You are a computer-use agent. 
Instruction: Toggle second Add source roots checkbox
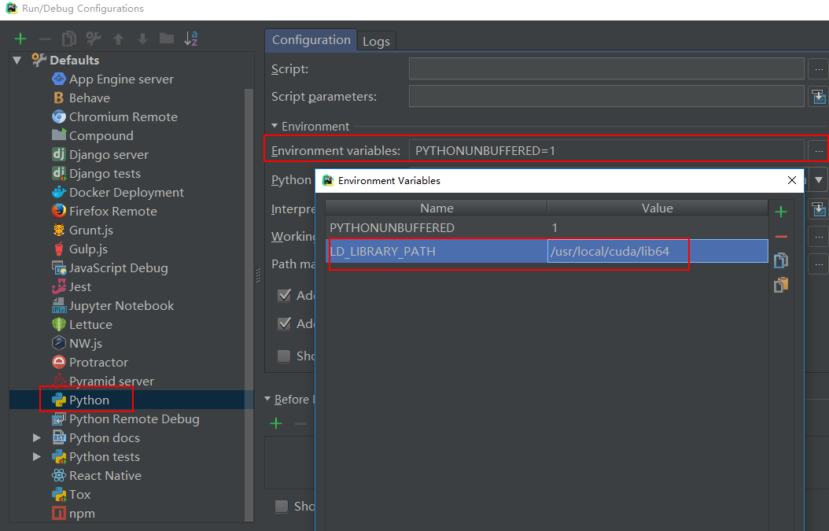[285, 323]
